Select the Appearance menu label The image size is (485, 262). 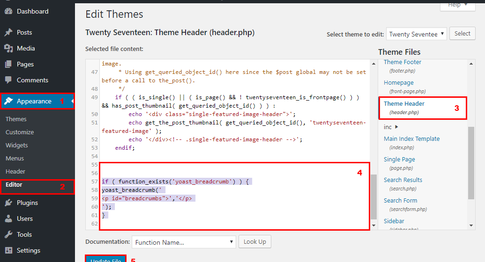tap(34, 102)
